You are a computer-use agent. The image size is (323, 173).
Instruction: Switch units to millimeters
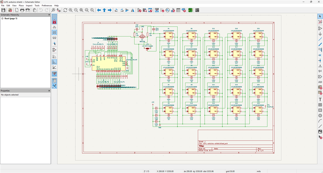click(x=54, y=38)
